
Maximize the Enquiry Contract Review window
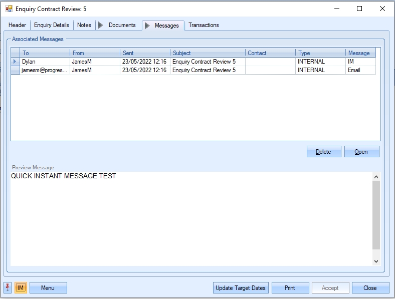[359, 9]
